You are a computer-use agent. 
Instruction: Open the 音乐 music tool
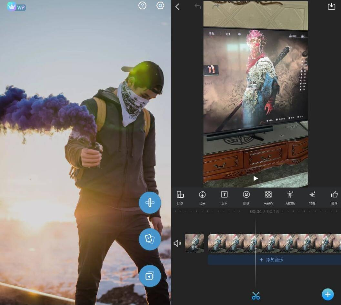[x=202, y=198]
